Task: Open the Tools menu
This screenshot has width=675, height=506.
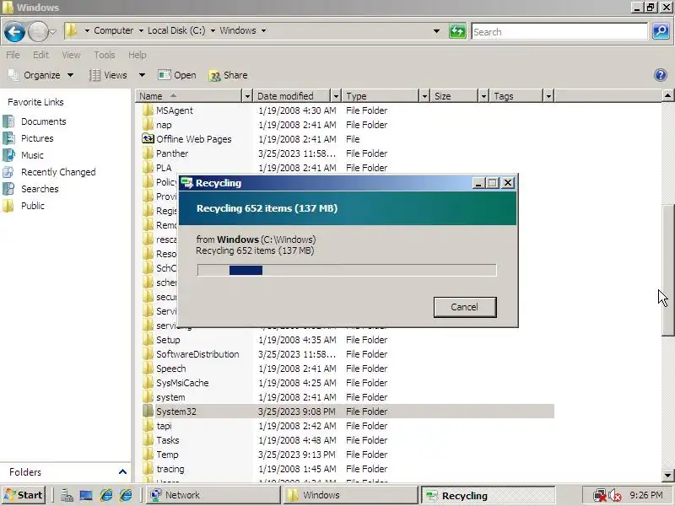Action: pyautogui.click(x=105, y=55)
